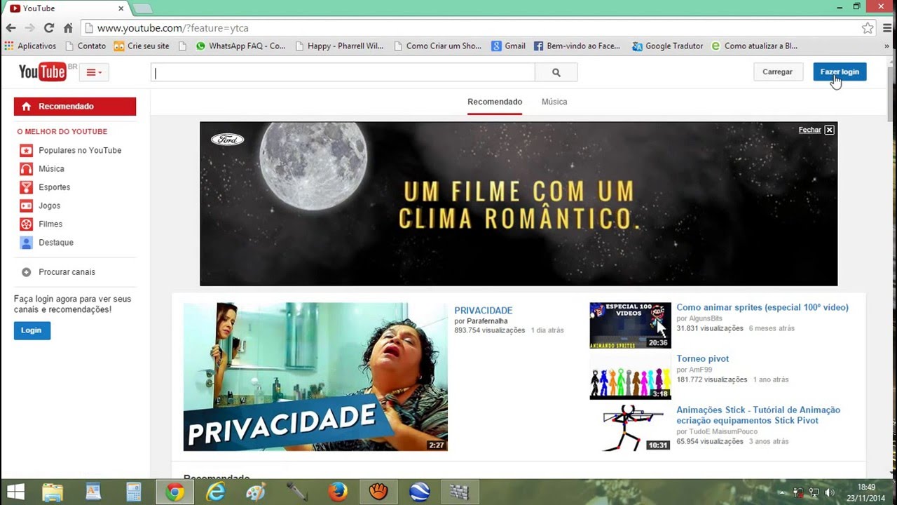This screenshot has width=897, height=505.
Task: Open Paint from the taskbar
Action: [x=256, y=492]
